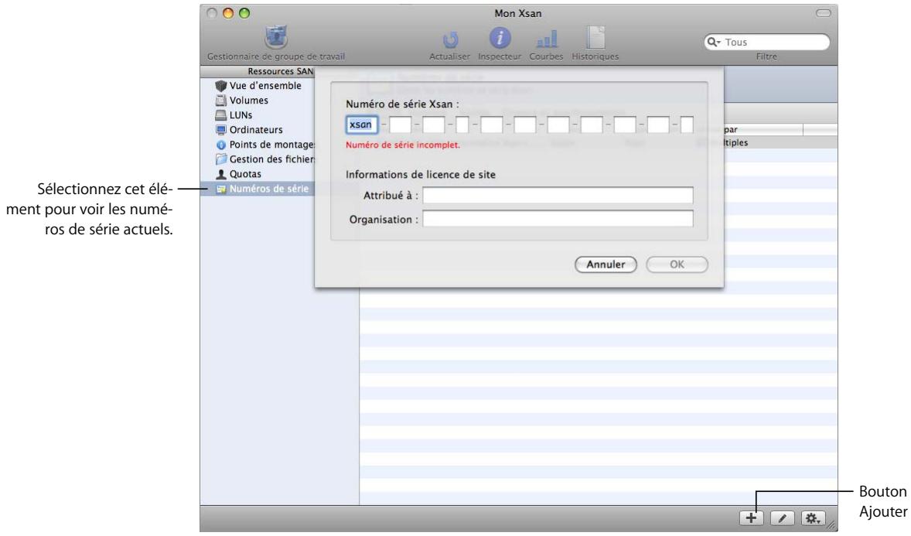Screen dimensions: 911x536
Task: Click the Organisation text field
Action: [558, 219]
